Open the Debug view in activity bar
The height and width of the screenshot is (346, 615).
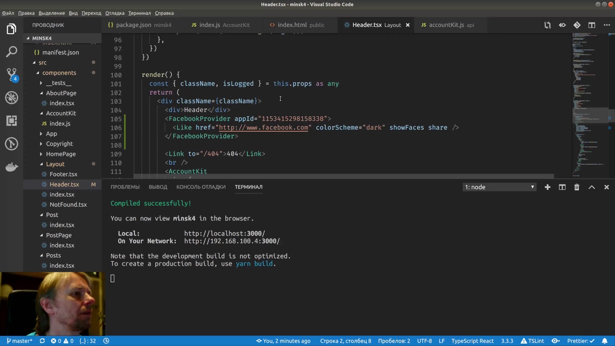click(12, 98)
